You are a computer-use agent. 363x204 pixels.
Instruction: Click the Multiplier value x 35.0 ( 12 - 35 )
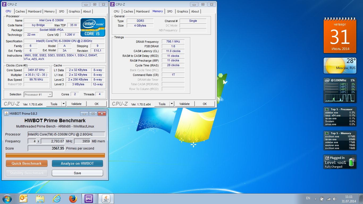[36, 75]
